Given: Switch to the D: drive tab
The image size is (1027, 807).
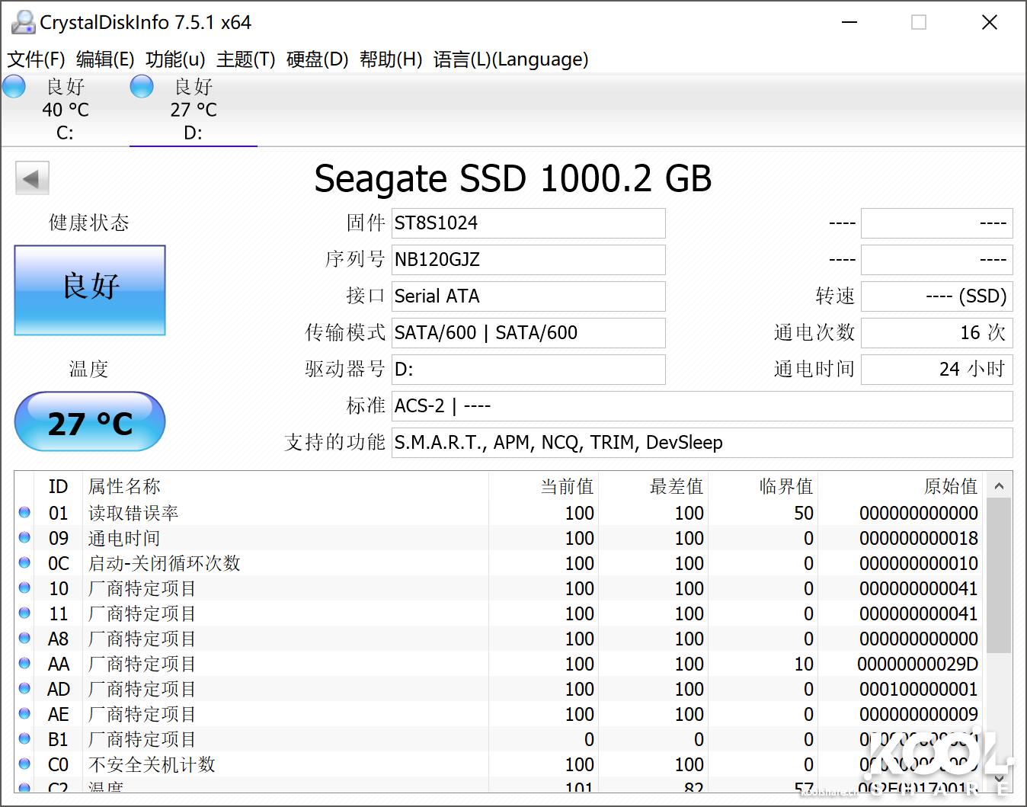Looking at the screenshot, I should pyautogui.click(x=193, y=110).
